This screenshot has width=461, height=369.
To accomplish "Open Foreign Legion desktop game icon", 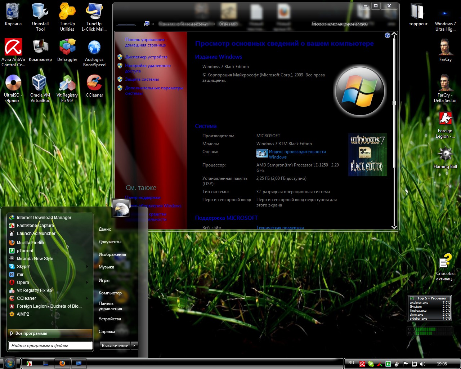I will click(x=446, y=124).
